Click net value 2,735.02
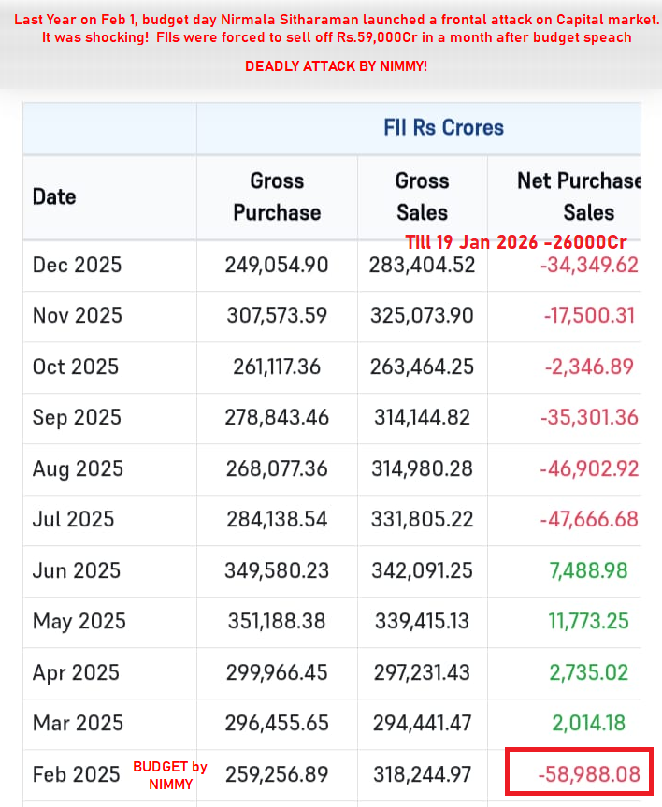The width and height of the screenshot is (662, 807). point(589,672)
